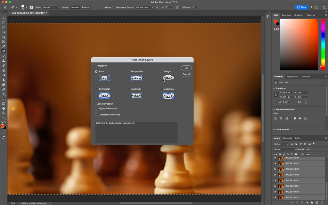
Task: Hide the IMG_9625.CR2 layer
Action: [275, 175]
